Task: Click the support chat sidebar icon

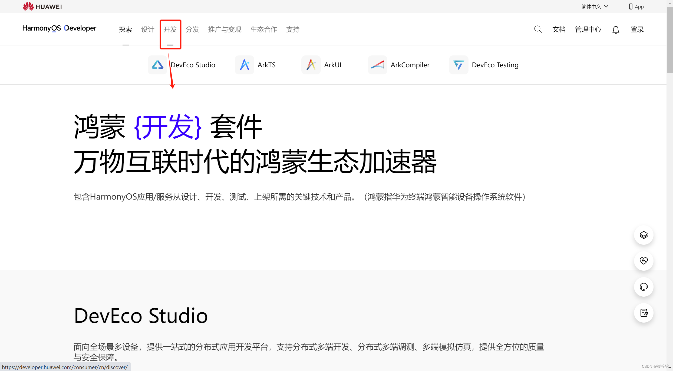Action: click(644, 286)
